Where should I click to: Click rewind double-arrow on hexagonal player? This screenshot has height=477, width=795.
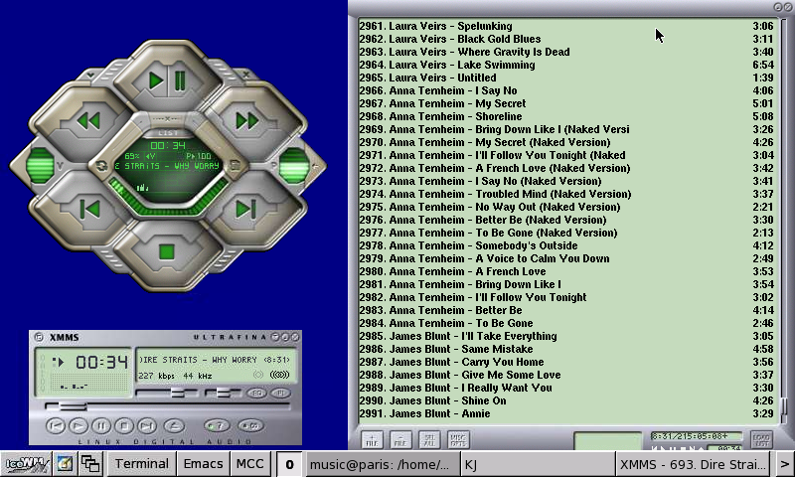88,121
